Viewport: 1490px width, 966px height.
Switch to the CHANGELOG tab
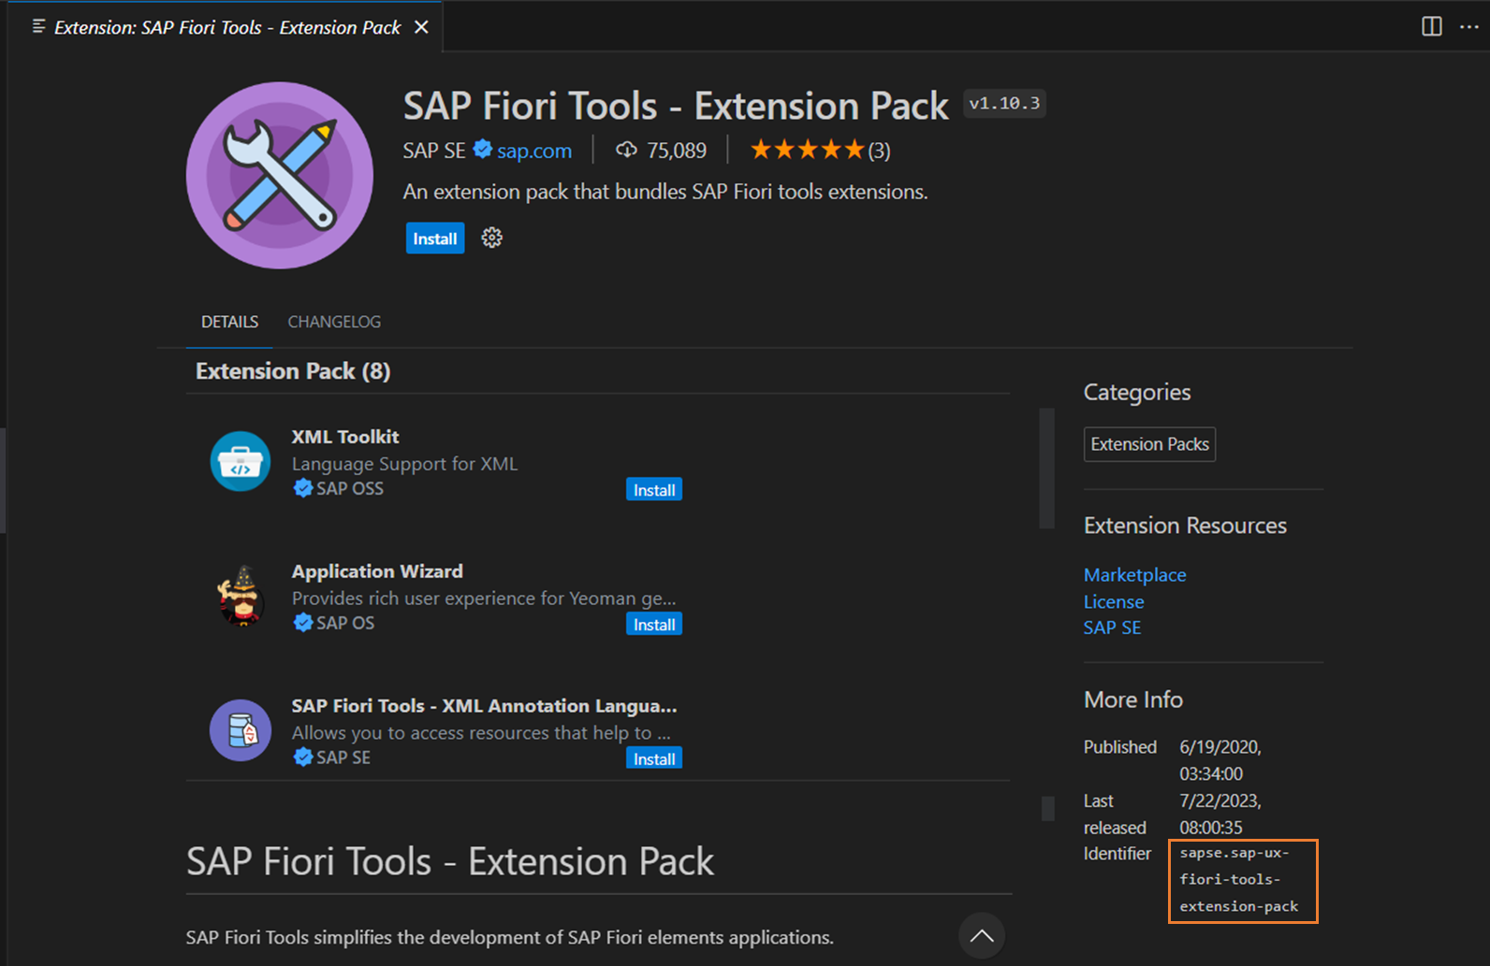334,322
